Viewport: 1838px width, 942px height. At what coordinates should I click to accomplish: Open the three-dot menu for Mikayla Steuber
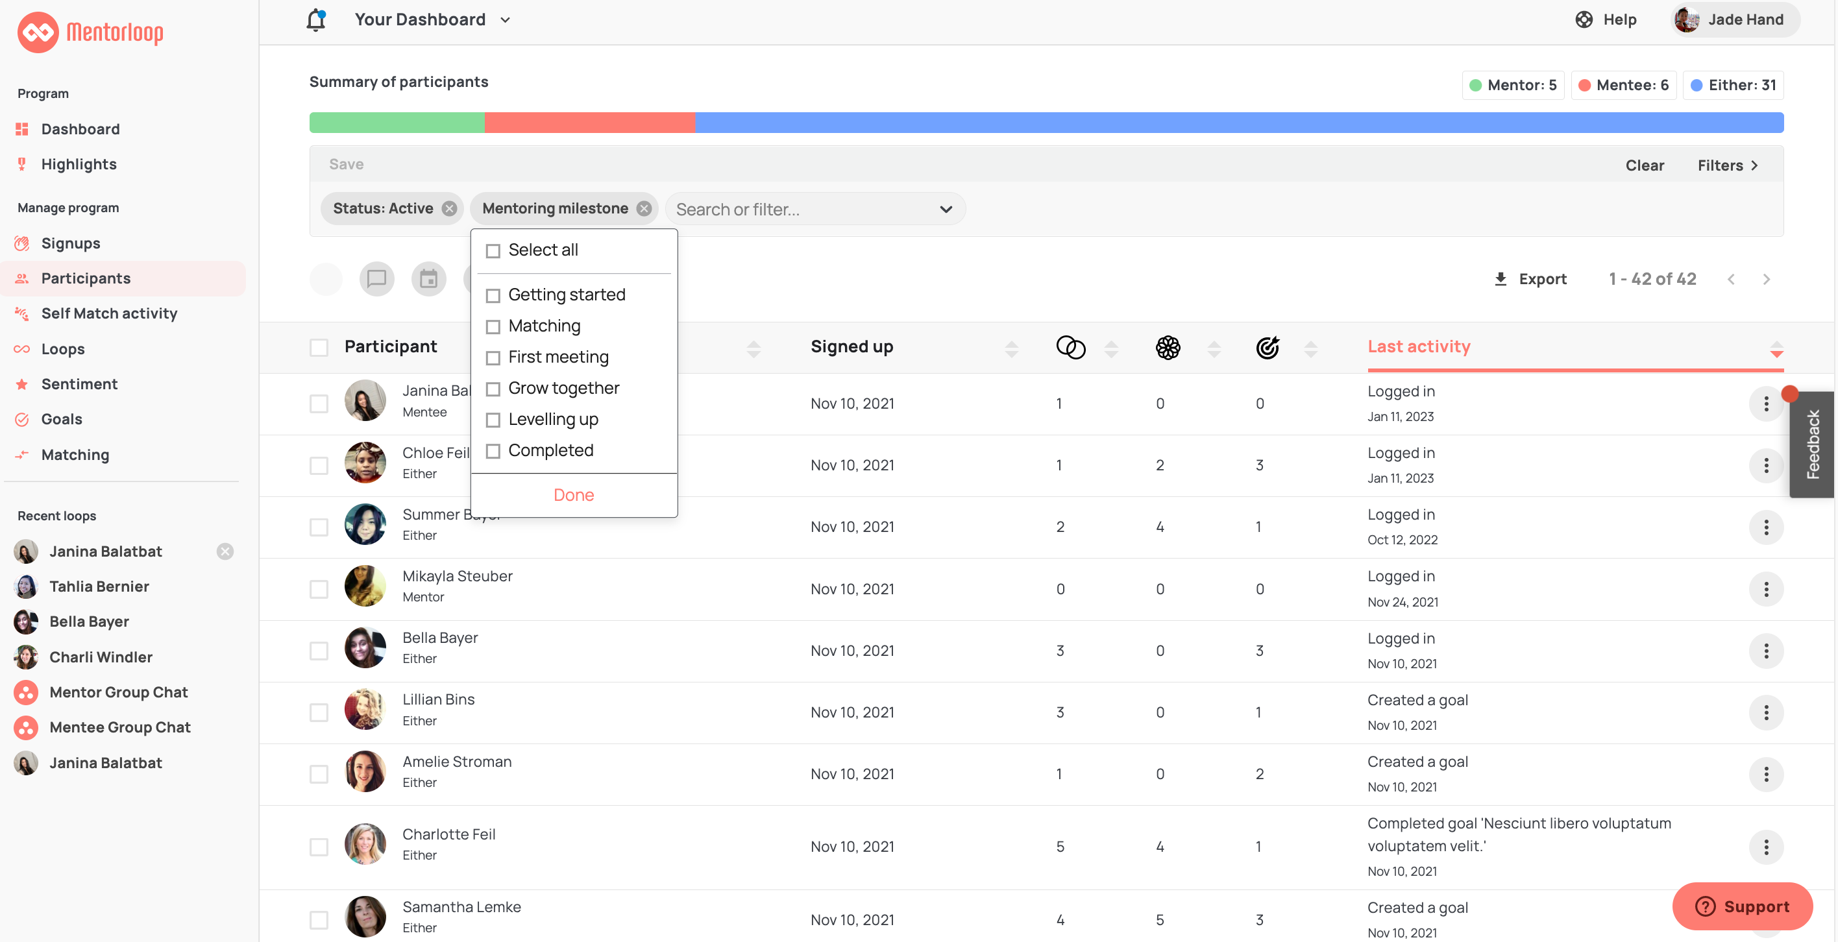tap(1765, 589)
